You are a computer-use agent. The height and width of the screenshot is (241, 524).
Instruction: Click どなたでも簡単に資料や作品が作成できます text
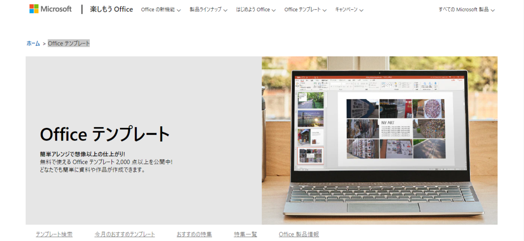[92, 170]
